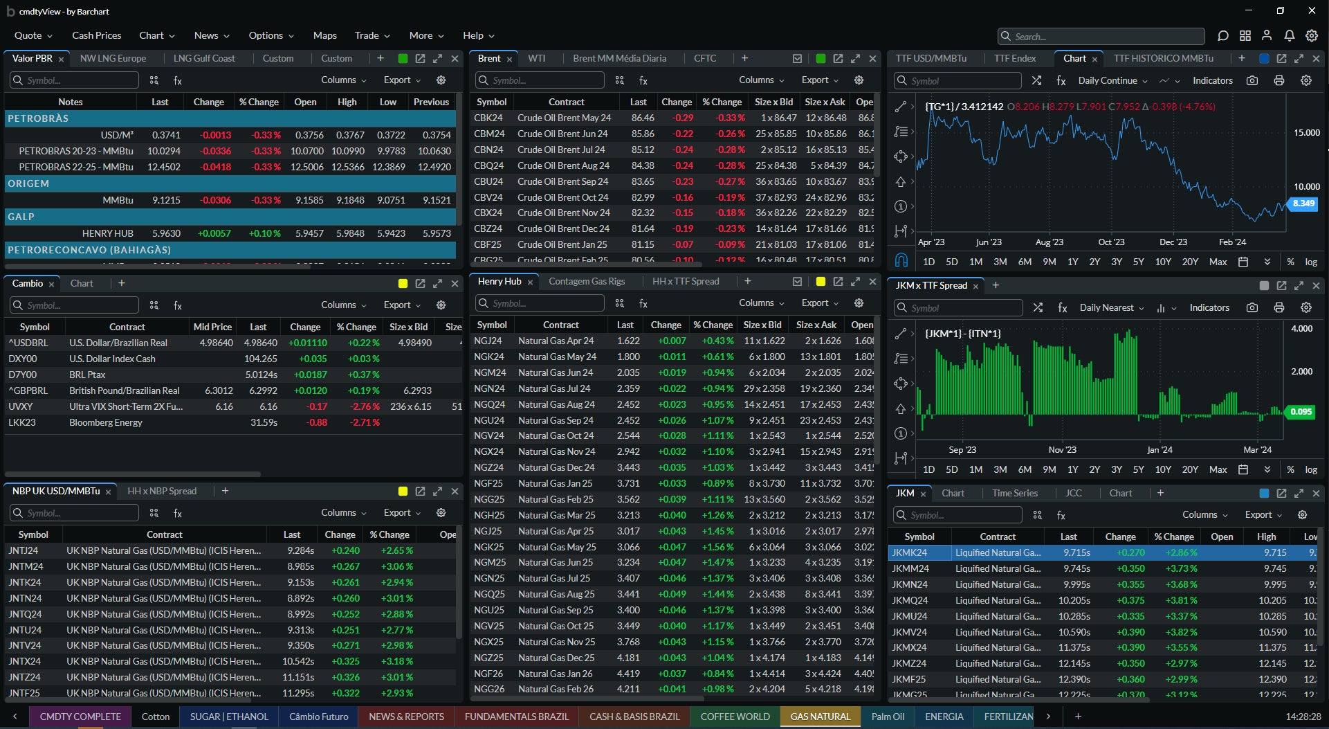Open the workspace grid layout icon

(x=1245, y=36)
